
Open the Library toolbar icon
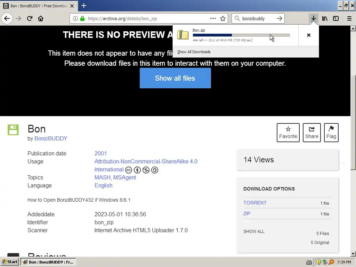[325, 19]
